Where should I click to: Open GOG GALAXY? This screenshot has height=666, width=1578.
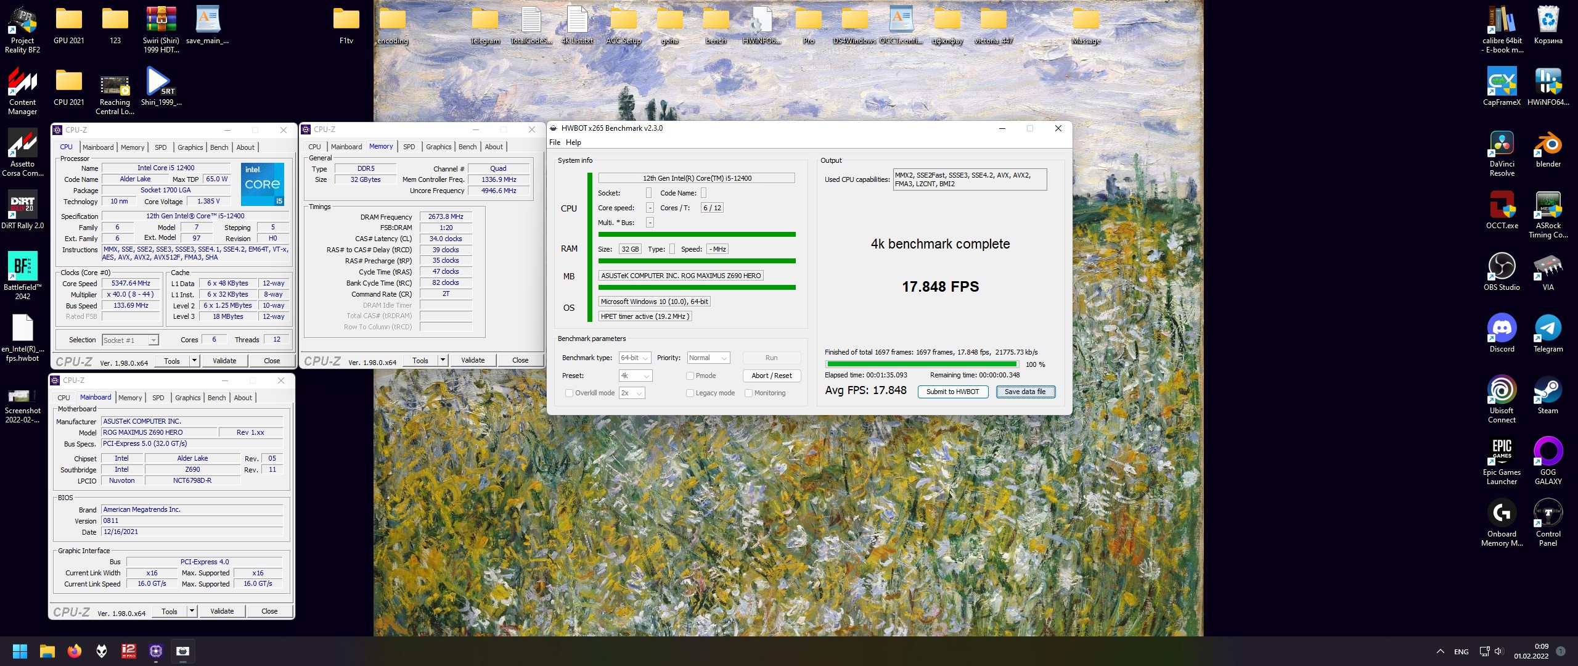(x=1548, y=461)
